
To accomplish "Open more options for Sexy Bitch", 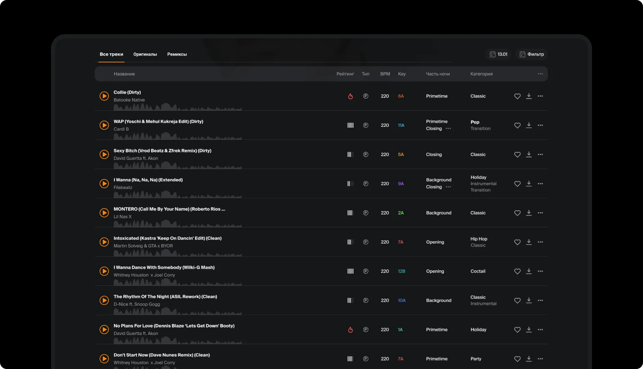I will tap(540, 154).
